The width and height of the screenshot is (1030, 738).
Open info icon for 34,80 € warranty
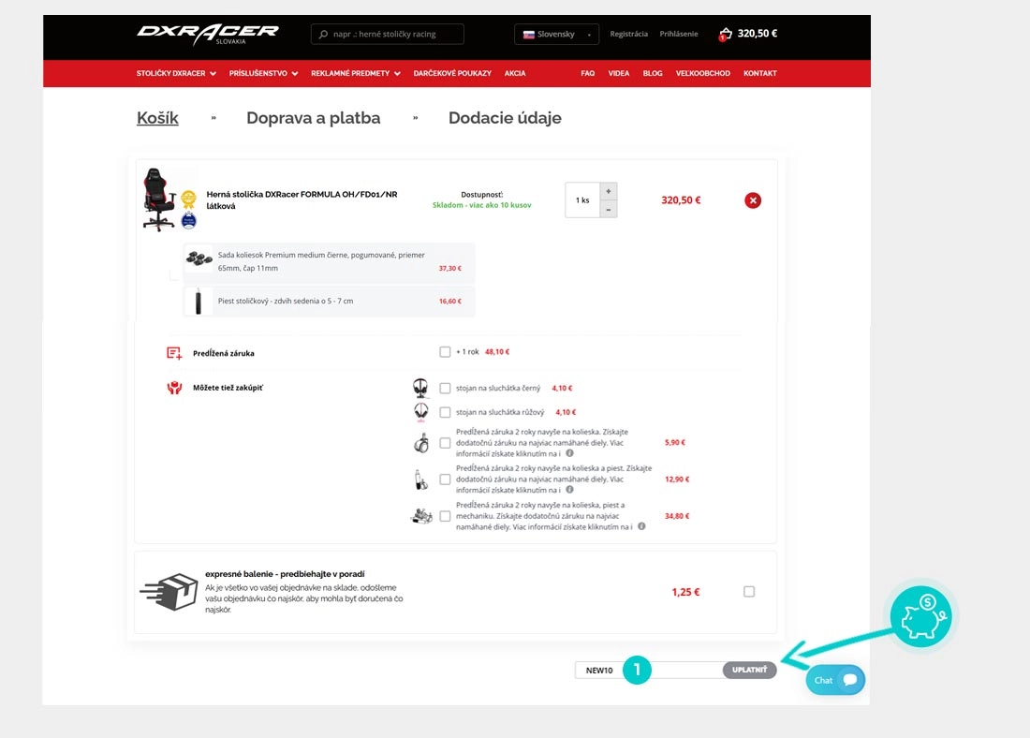click(x=641, y=526)
